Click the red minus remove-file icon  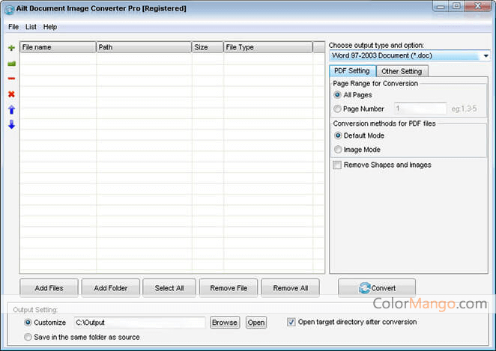[11, 79]
